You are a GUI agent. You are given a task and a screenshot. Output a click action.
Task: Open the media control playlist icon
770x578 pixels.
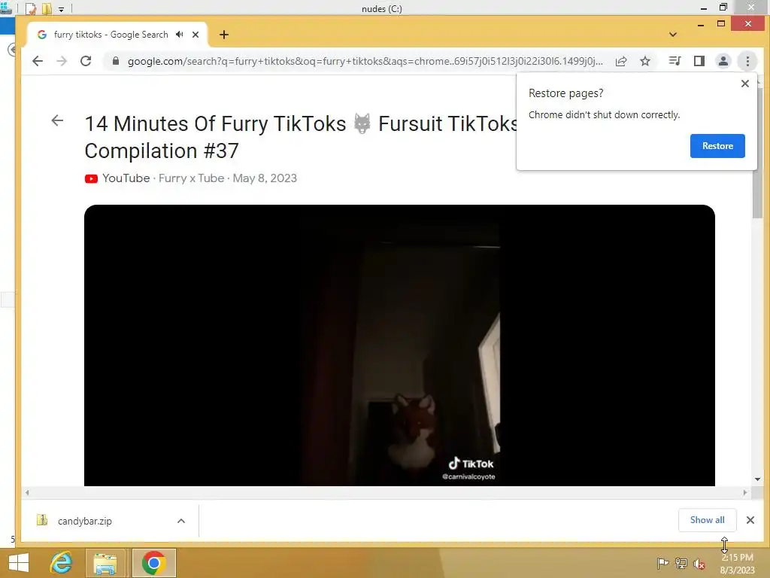point(675,61)
